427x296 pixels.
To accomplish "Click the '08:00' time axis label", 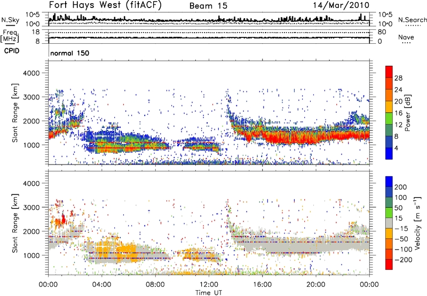I will tap(155, 285).
